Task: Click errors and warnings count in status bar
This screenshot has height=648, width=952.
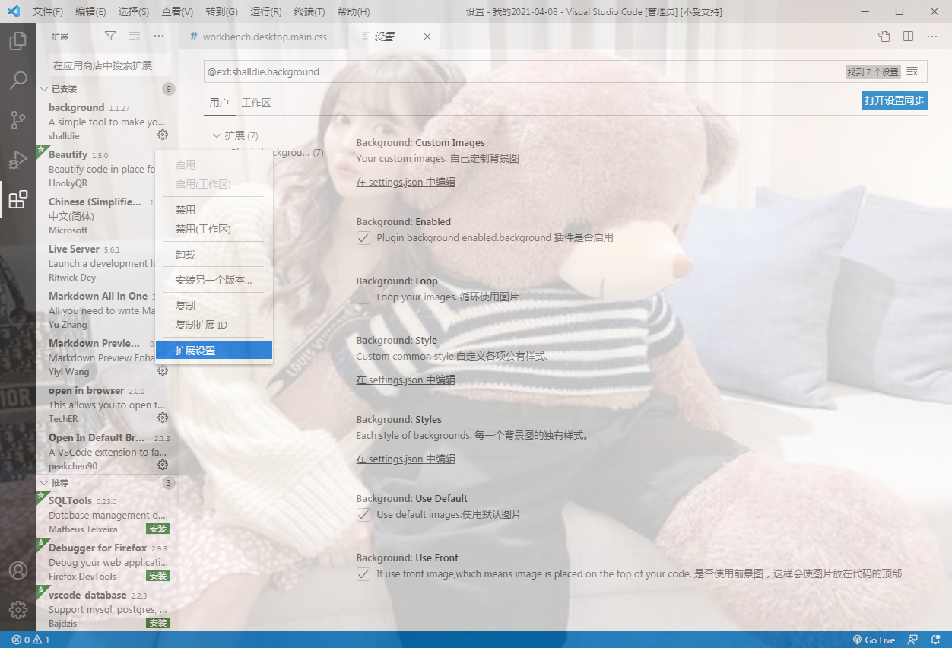Action: click(31, 640)
